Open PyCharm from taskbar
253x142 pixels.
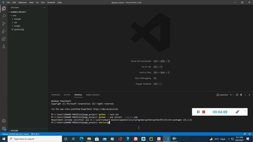click(151, 139)
